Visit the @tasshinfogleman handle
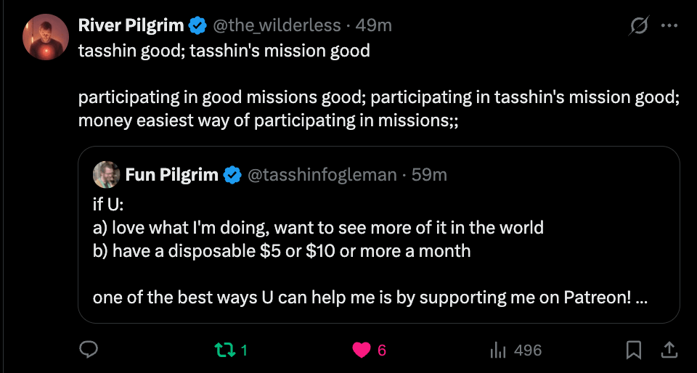Viewport: 697px width, 373px height. (322, 174)
